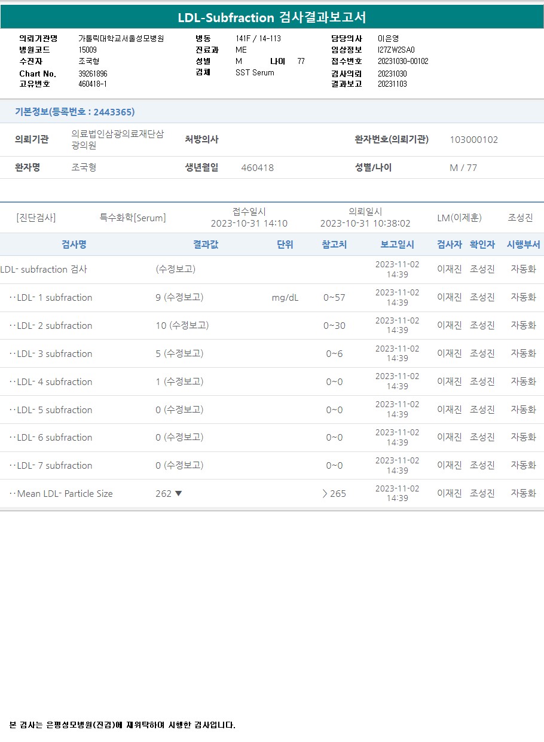Click the 보고일시 column header
Viewport: 544px width, 742px height.
[x=397, y=245]
